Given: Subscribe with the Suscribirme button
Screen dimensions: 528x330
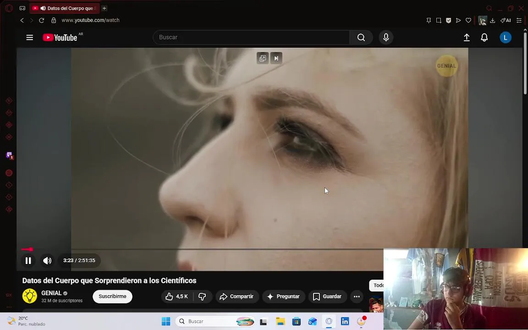Looking at the screenshot, I should coord(112,297).
